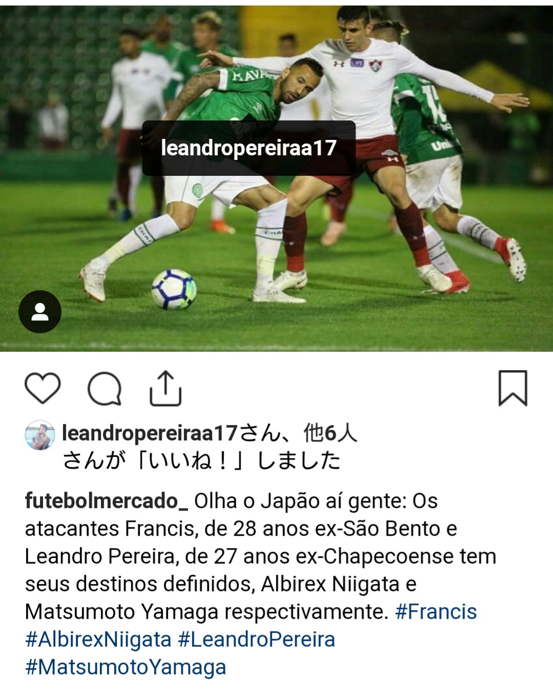The image size is (553, 689).
Task: Tap the 「いいね！」しました likes text
Action: tap(201, 460)
